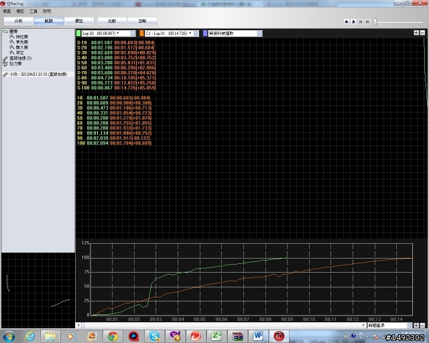Open Microsoft Word from the taskbar
The width and height of the screenshot is (429, 343).
click(x=258, y=336)
